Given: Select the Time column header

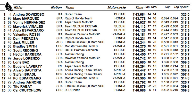Looking at the screenshot, I should pos(139,7).
